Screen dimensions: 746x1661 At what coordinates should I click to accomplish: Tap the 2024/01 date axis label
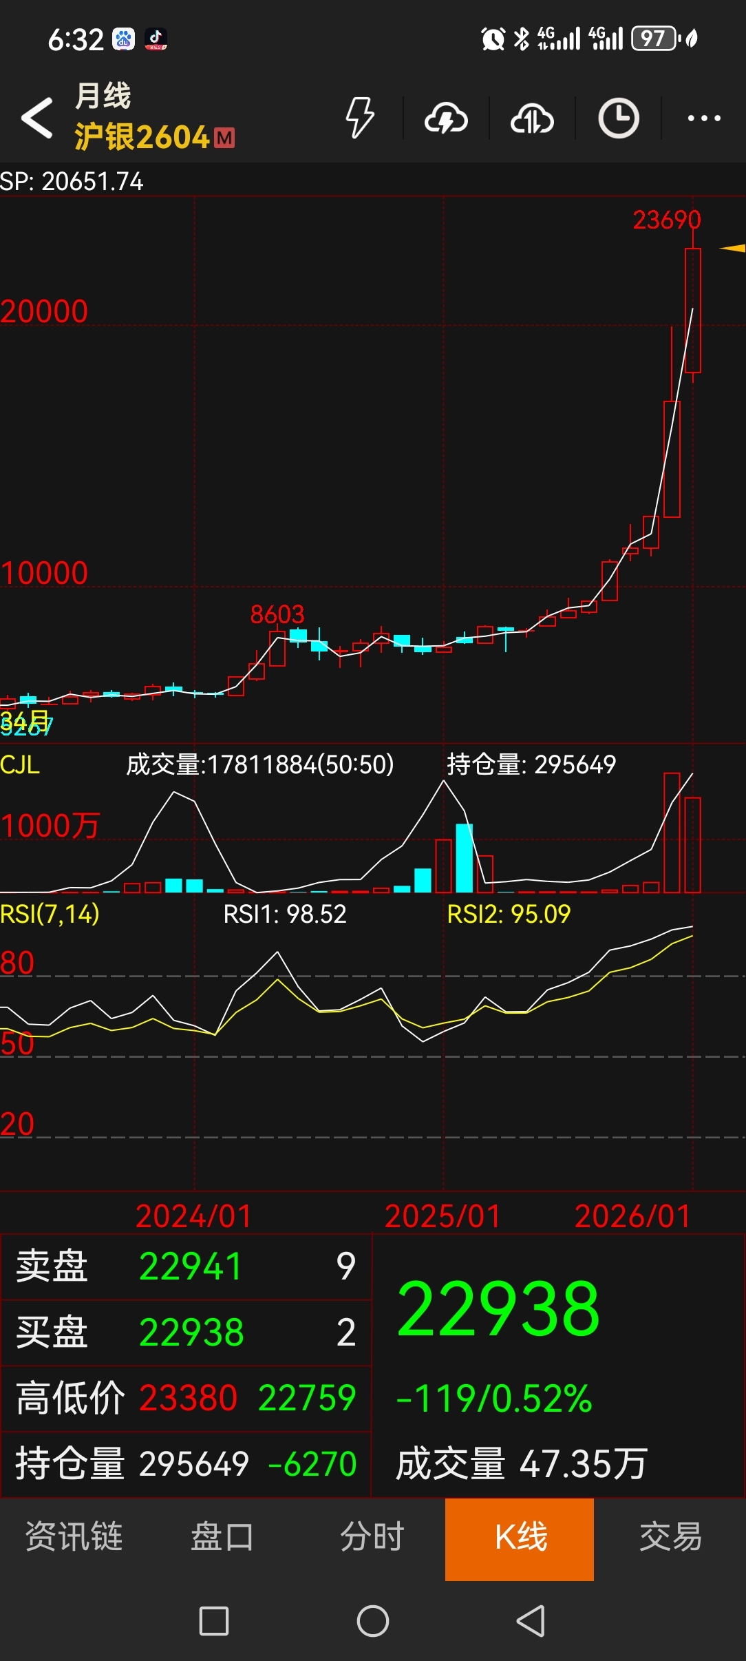194,1216
